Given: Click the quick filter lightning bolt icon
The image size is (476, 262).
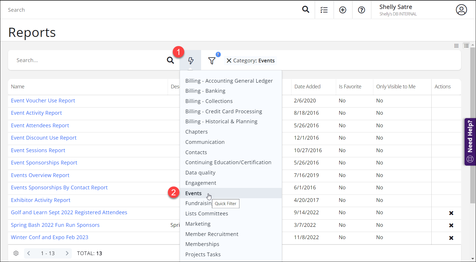Looking at the screenshot, I should point(191,60).
